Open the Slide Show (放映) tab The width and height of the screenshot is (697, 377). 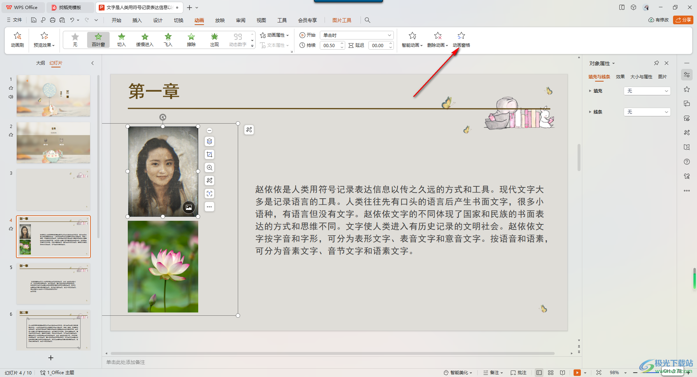click(x=220, y=20)
